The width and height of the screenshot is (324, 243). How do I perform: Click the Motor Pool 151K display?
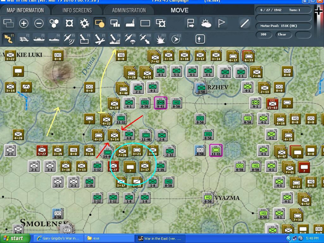tap(283, 26)
